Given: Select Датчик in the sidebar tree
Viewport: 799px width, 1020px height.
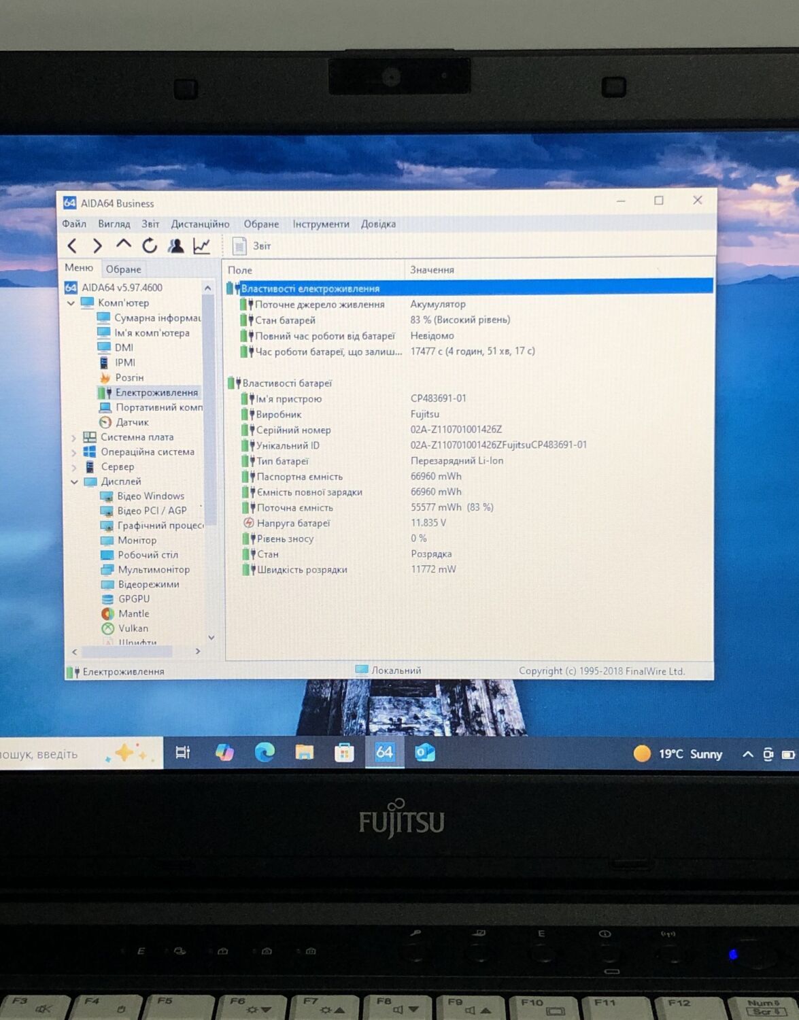Looking at the screenshot, I should (131, 422).
